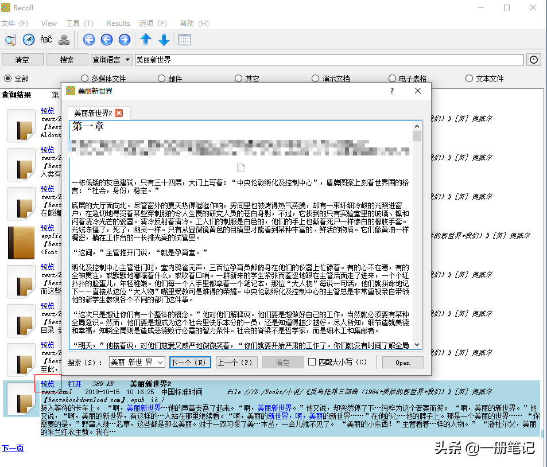Click the sort parameters toolbar icon

(64, 40)
